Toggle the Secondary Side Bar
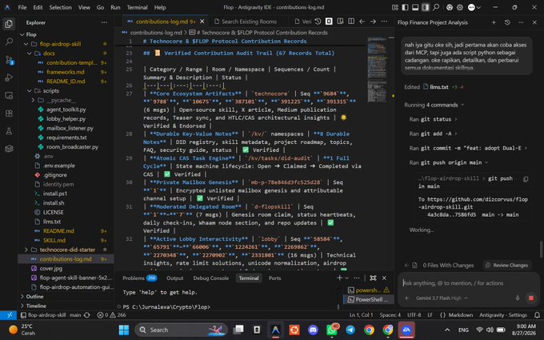 (426, 7)
